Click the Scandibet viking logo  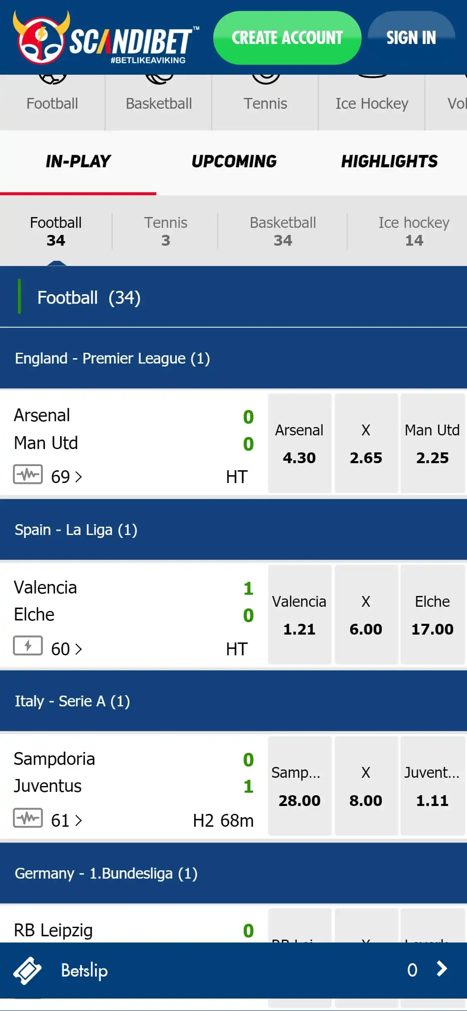point(41,38)
